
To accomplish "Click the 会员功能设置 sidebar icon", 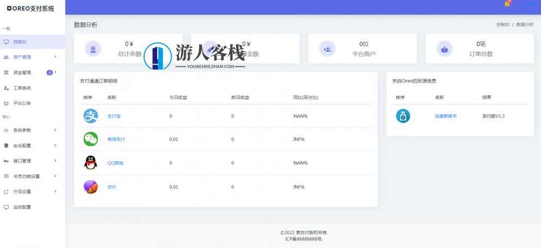I will coord(6,176).
